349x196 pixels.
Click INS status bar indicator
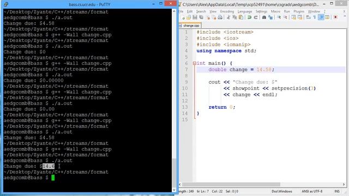click(x=337, y=191)
